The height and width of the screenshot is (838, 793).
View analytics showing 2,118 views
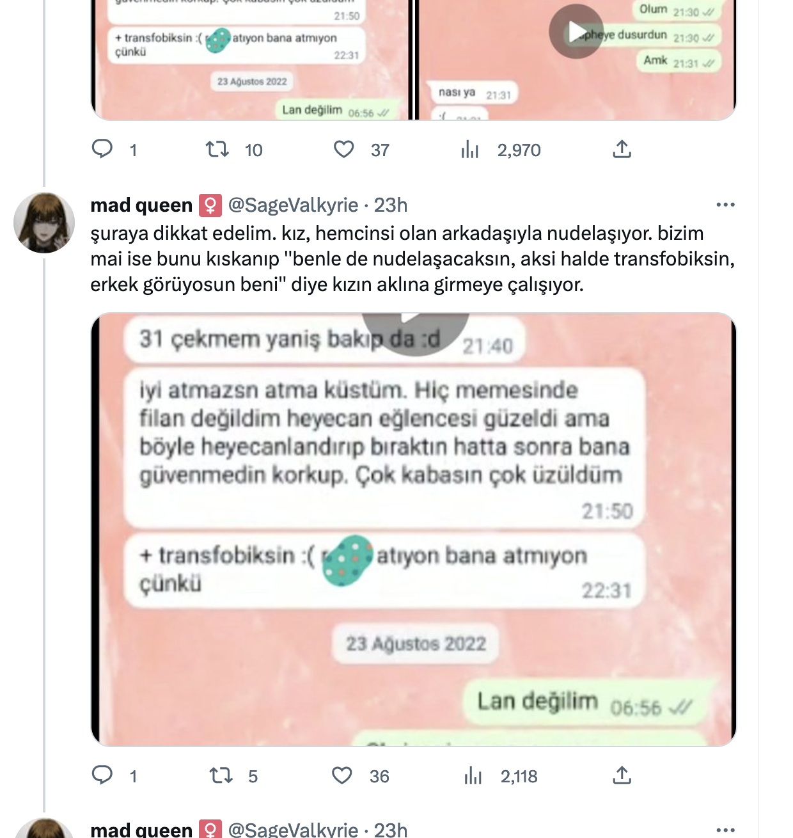coord(473,775)
